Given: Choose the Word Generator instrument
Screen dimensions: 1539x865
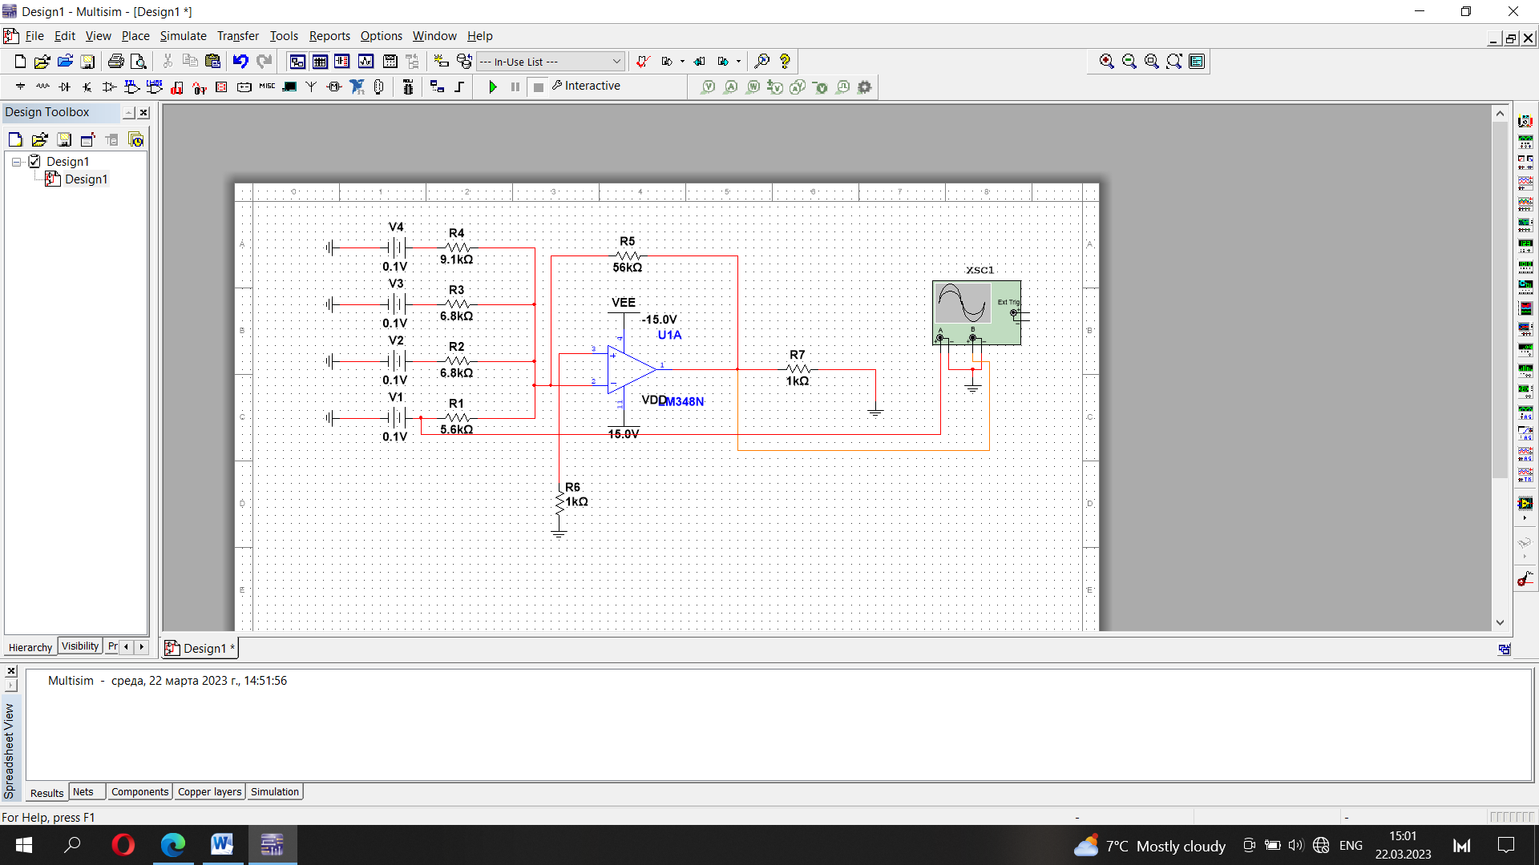Looking at the screenshot, I should click(1525, 267).
